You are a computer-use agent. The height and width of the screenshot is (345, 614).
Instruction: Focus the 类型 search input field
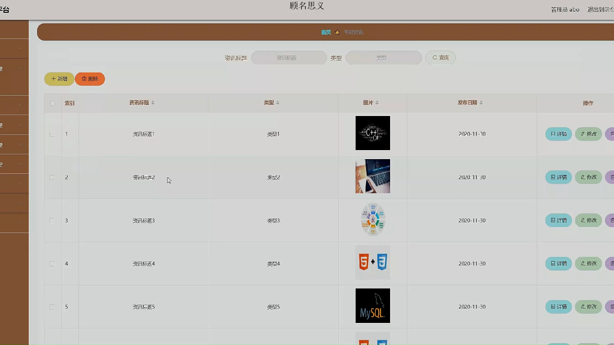pyautogui.click(x=383, y=58)
